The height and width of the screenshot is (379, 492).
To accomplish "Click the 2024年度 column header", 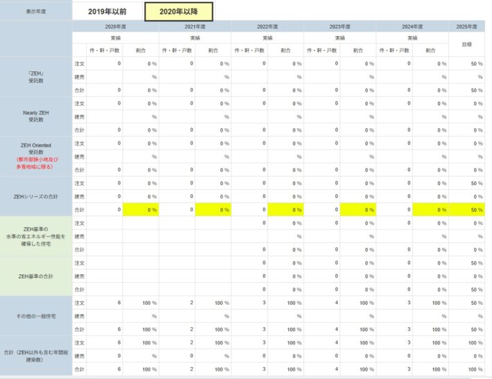I will pyautogui.click(x=412, y=26).
